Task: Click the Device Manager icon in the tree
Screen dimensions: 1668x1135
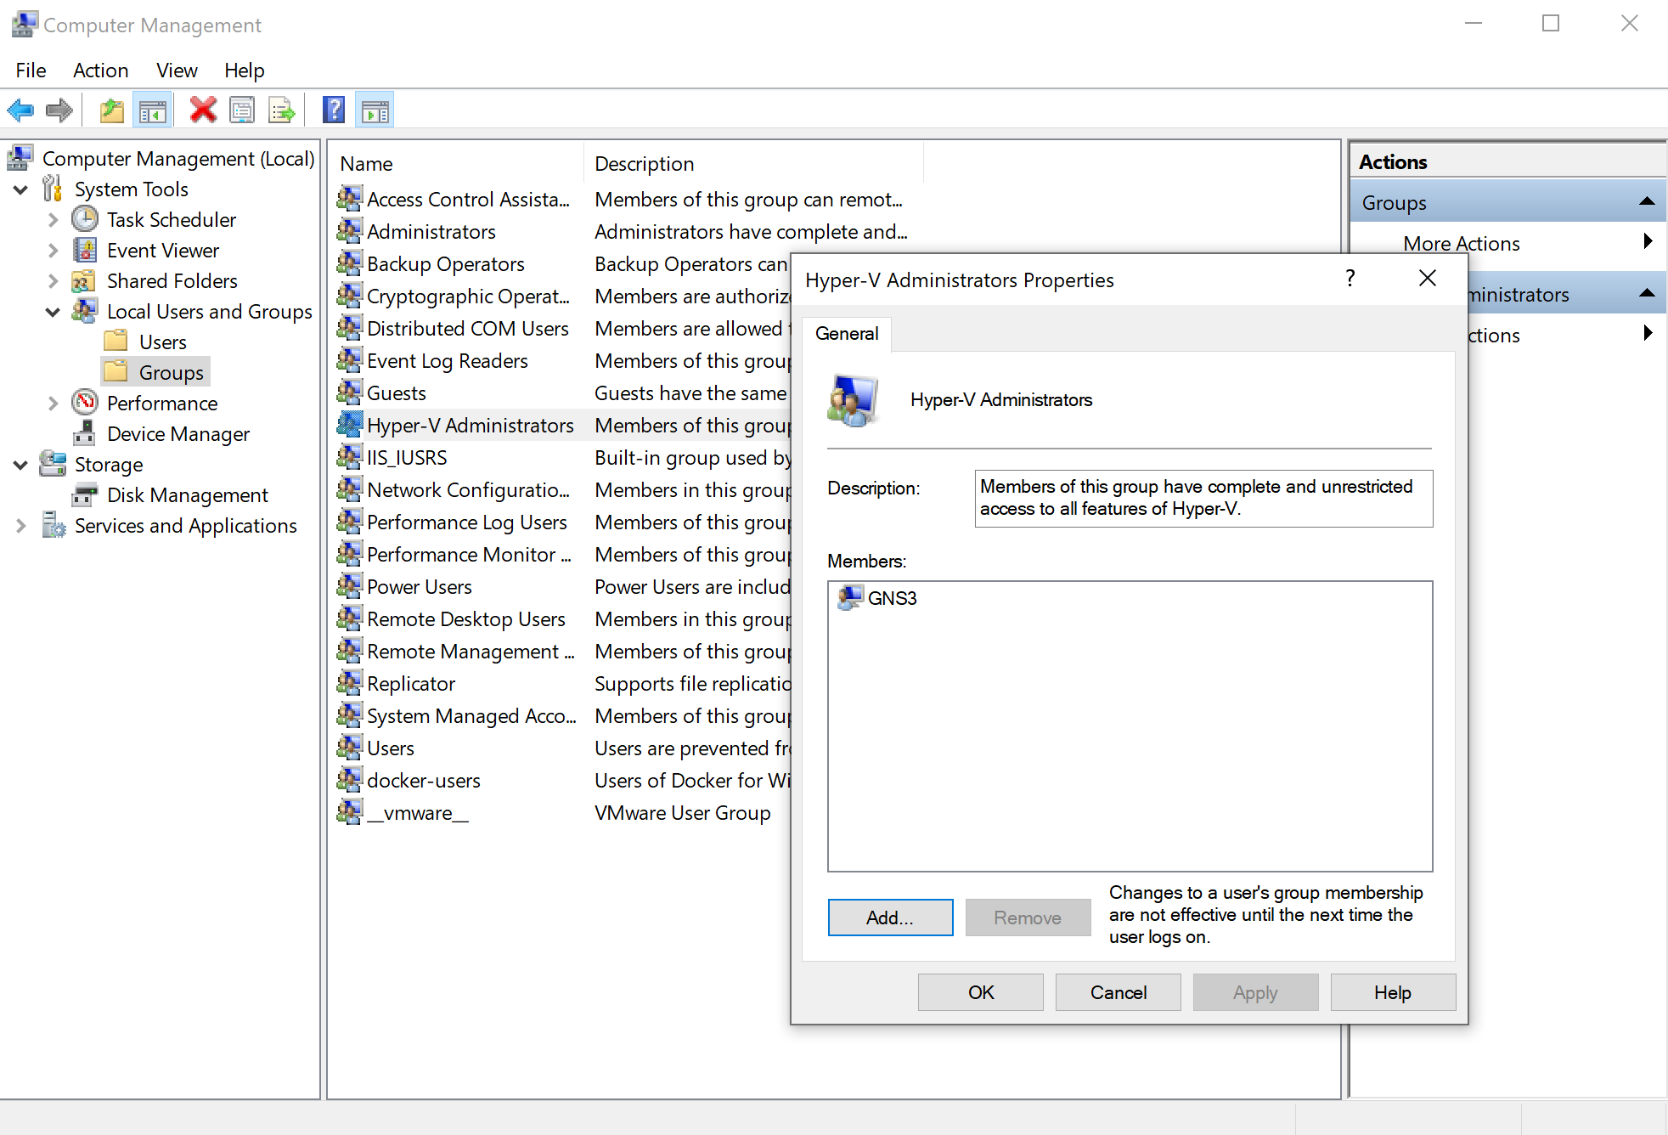Action: point(85,433)
